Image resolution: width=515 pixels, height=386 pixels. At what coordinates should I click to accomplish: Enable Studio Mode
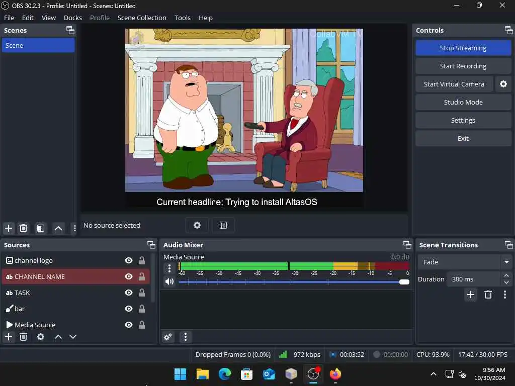[463, 102]
